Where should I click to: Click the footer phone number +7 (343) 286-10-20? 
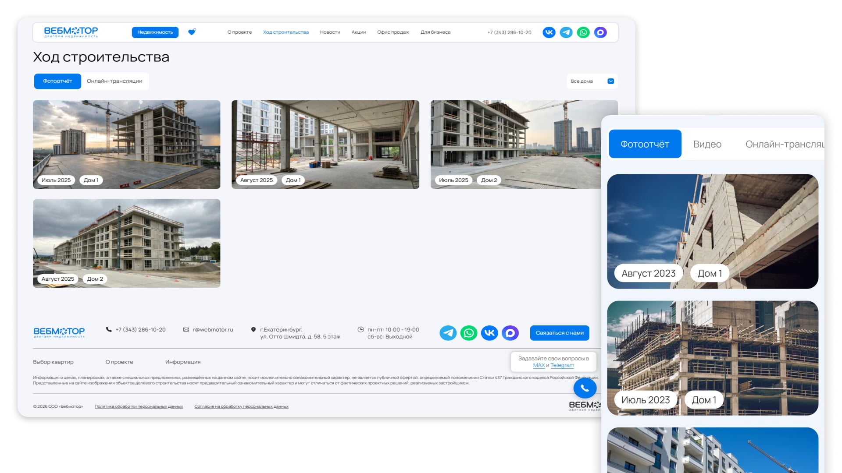[x=140, y=329]
